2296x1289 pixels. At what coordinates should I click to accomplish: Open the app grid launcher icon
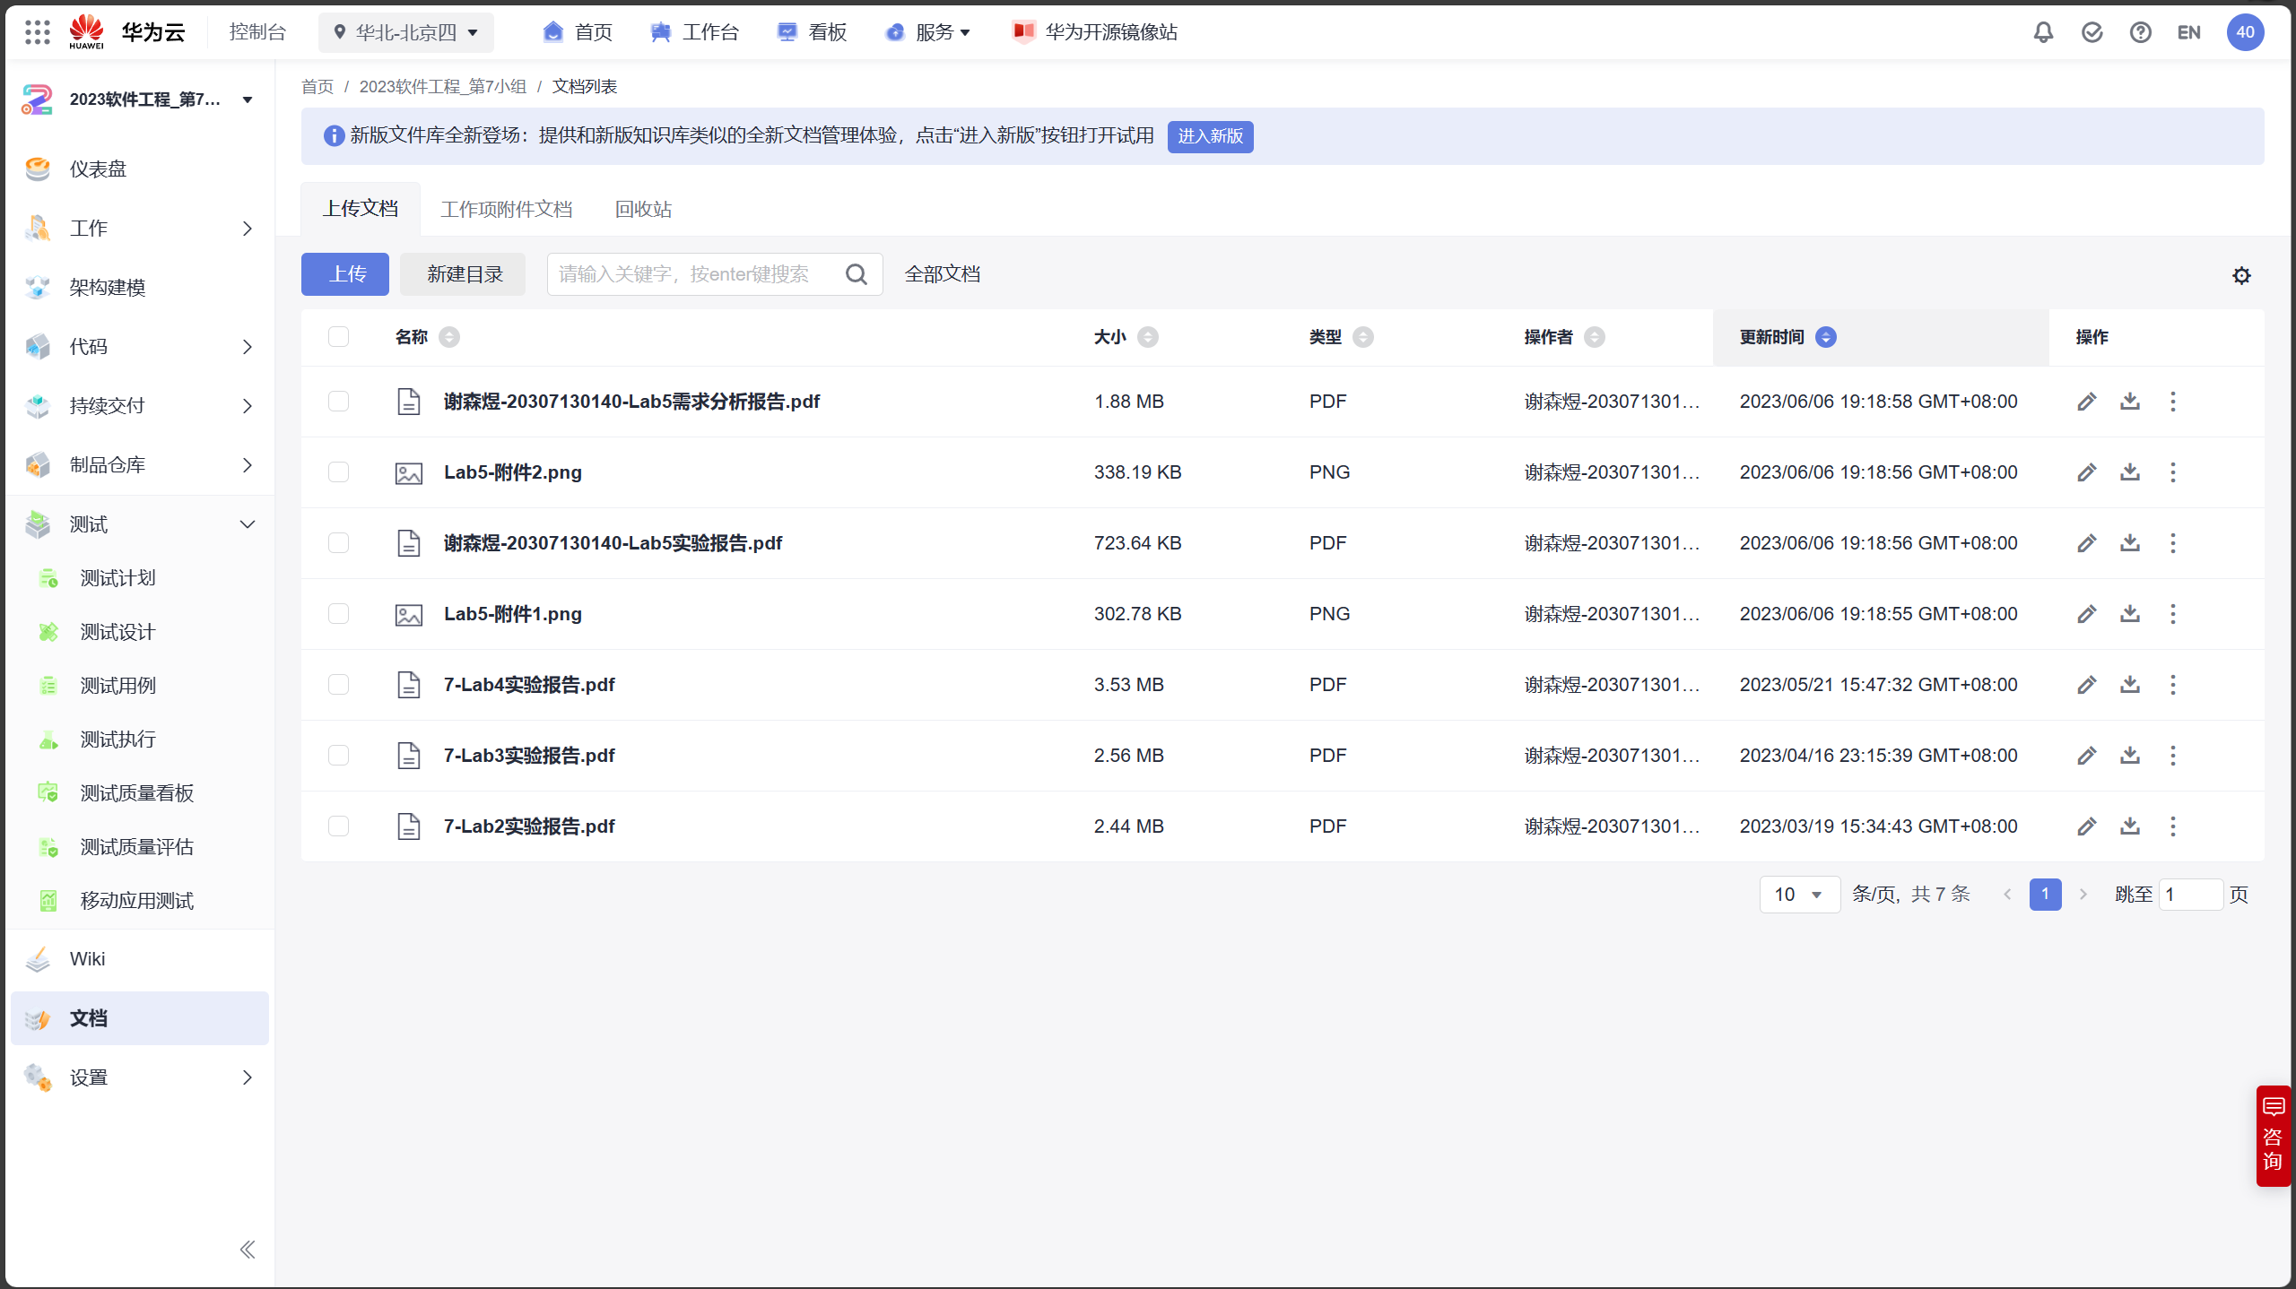tap(38, 32)
